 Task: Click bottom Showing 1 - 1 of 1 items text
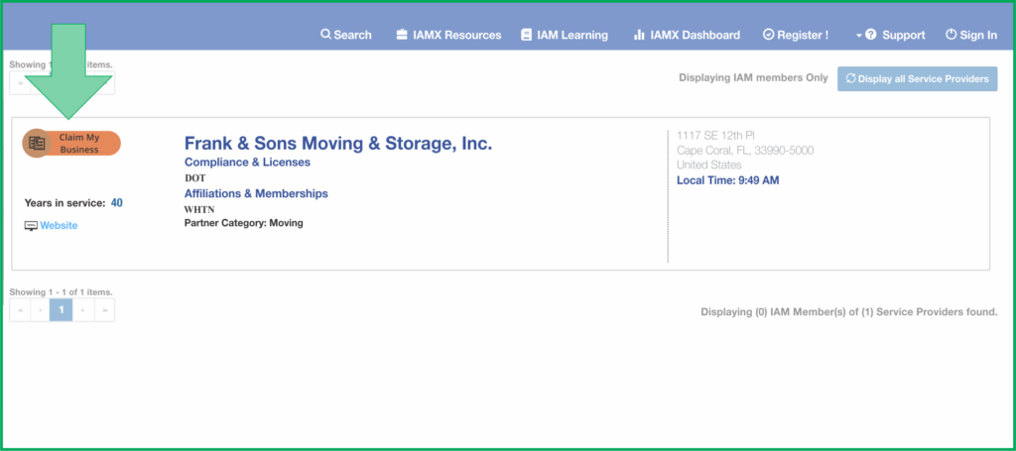[61, 292]
